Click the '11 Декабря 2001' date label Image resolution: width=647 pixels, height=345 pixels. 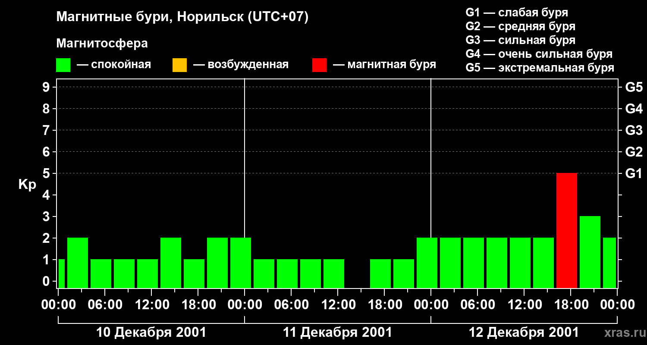point(337,332)
